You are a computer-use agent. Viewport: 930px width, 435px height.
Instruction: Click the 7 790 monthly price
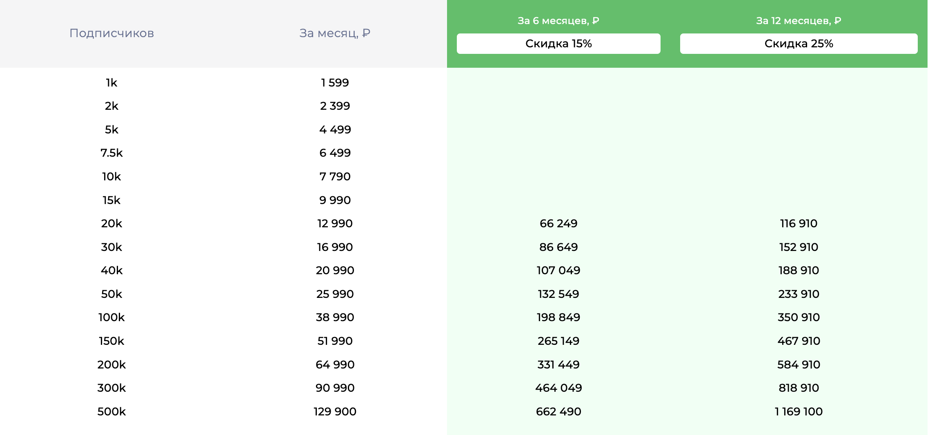(335, 177)
